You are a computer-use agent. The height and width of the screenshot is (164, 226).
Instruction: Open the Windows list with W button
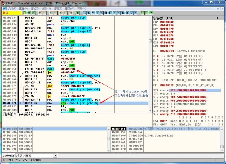(x=102, y=13)
